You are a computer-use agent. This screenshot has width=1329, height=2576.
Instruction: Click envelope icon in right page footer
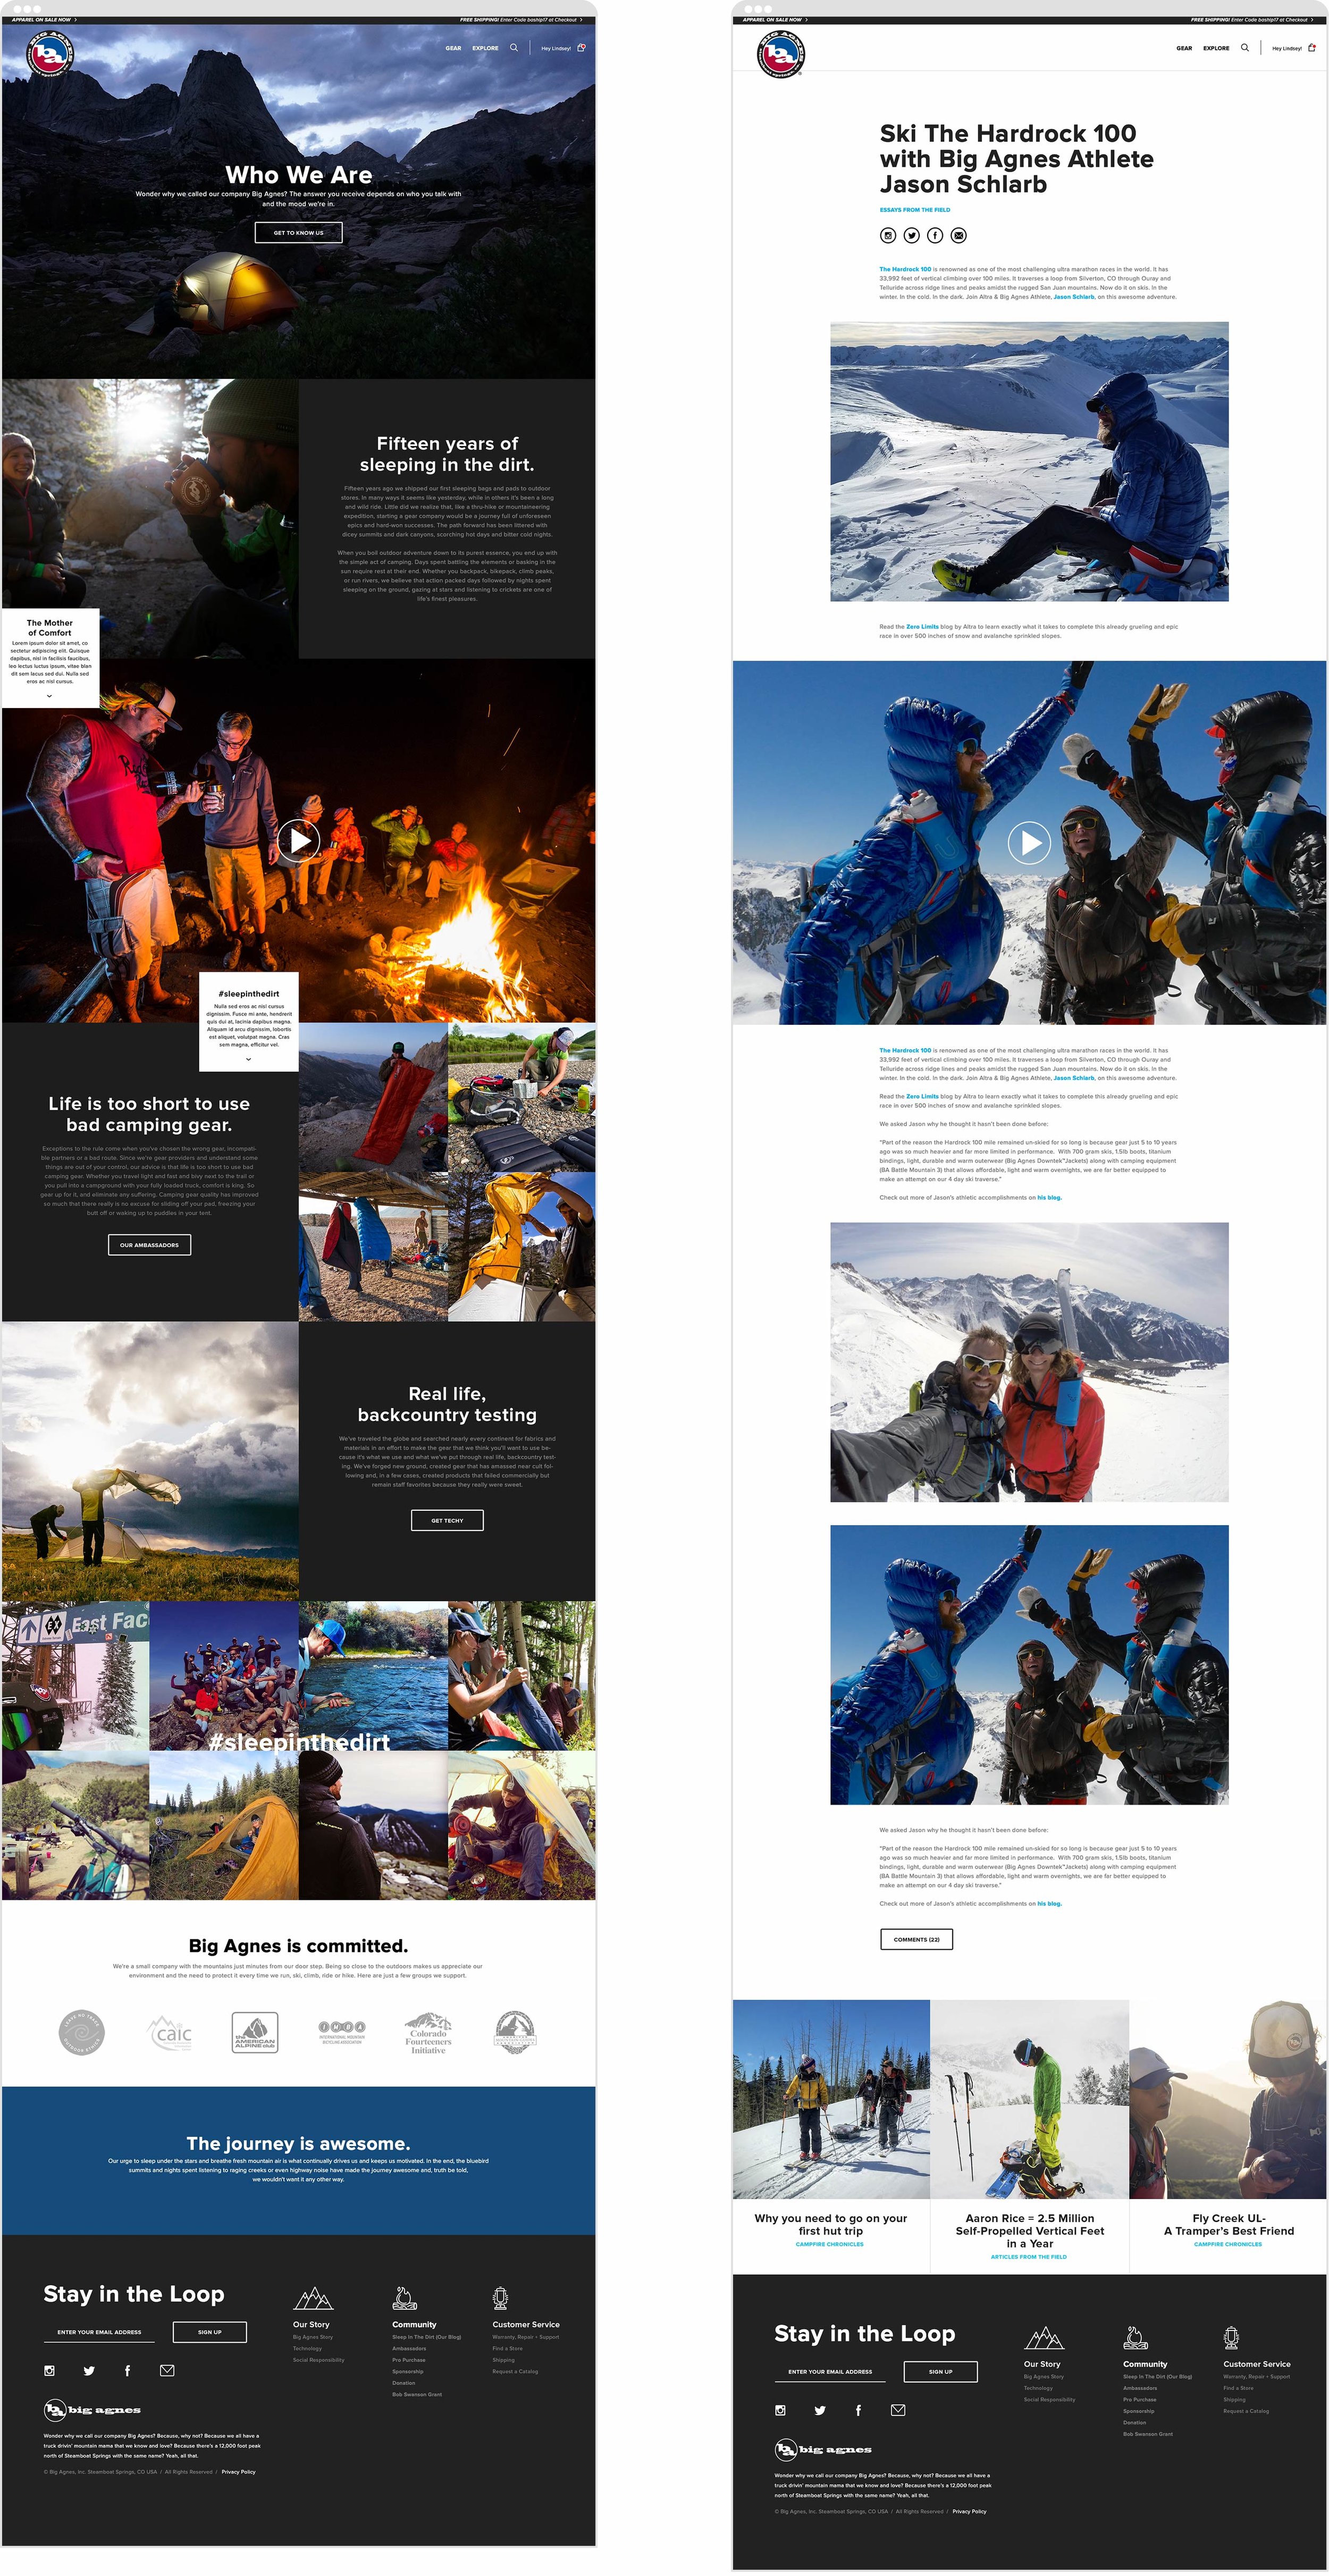898,2410
